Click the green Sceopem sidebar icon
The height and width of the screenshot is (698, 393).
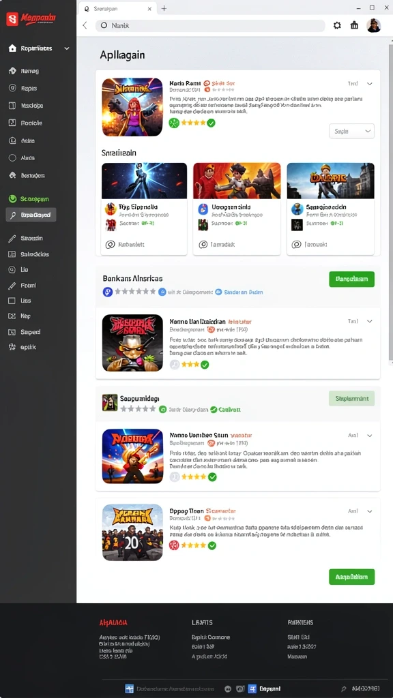click(x=12, y=199)
